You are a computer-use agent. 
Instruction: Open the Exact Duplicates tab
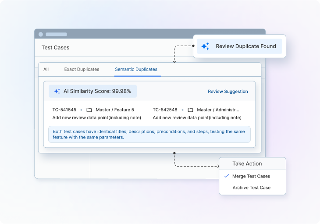pyautogui.click(x=82, y=69)
